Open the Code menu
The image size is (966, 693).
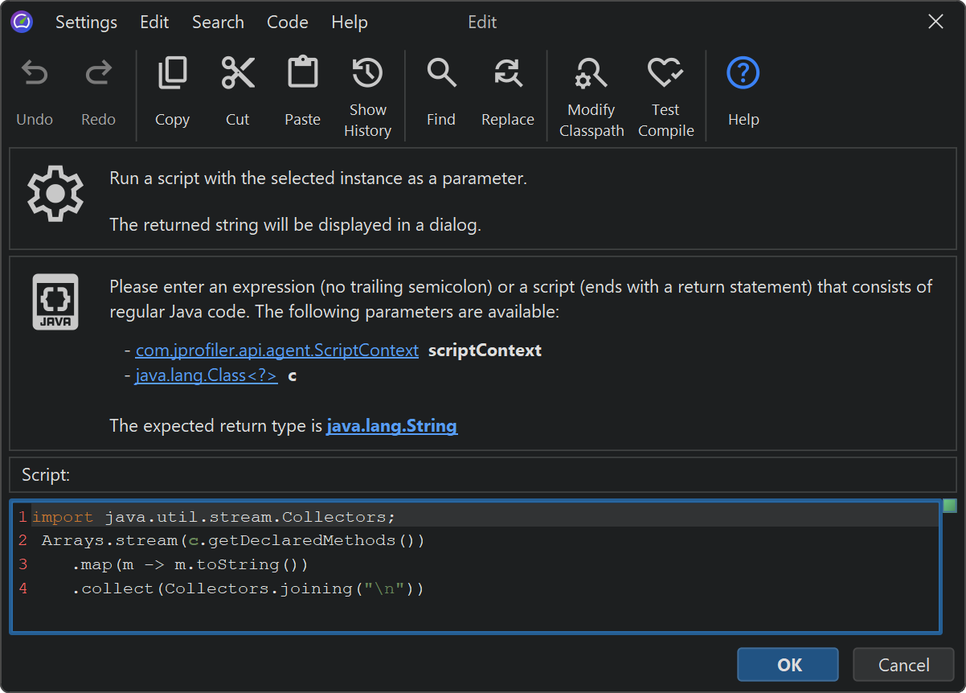coord(288,23)
